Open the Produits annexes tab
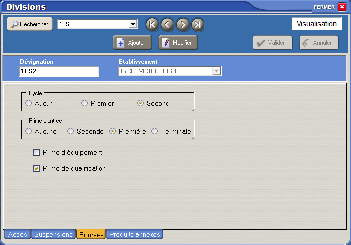This screenshot has height=245, width=351. [135, 234]
